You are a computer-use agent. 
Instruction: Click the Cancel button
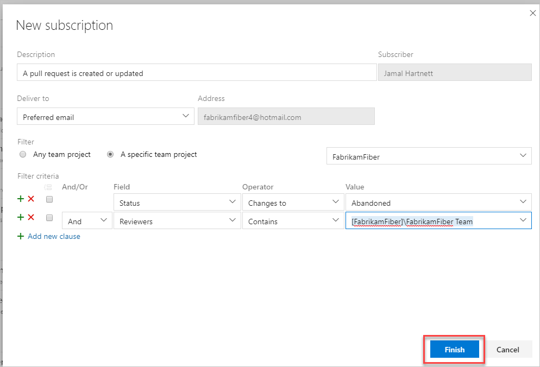tap(507, 350)
